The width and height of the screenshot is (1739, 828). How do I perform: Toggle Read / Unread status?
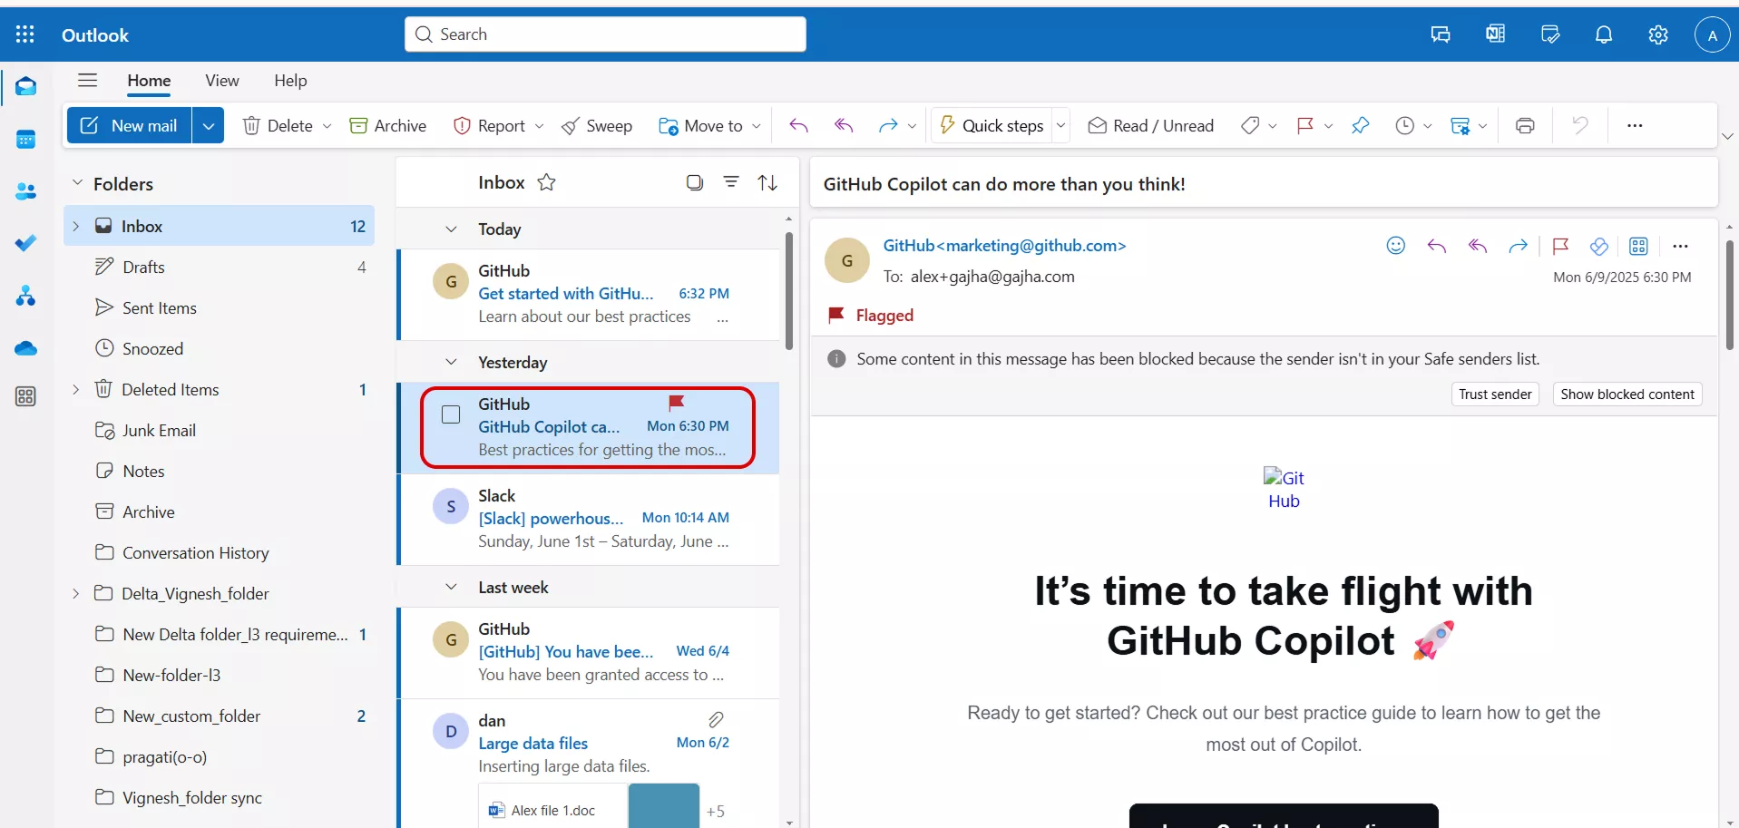click(x=1150, y=126)
